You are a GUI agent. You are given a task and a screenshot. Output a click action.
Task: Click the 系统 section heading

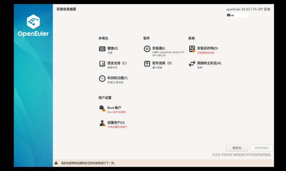click(191, 38)
